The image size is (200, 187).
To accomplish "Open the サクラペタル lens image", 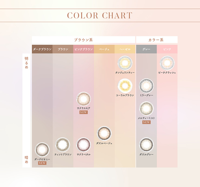I will [84, 145].
